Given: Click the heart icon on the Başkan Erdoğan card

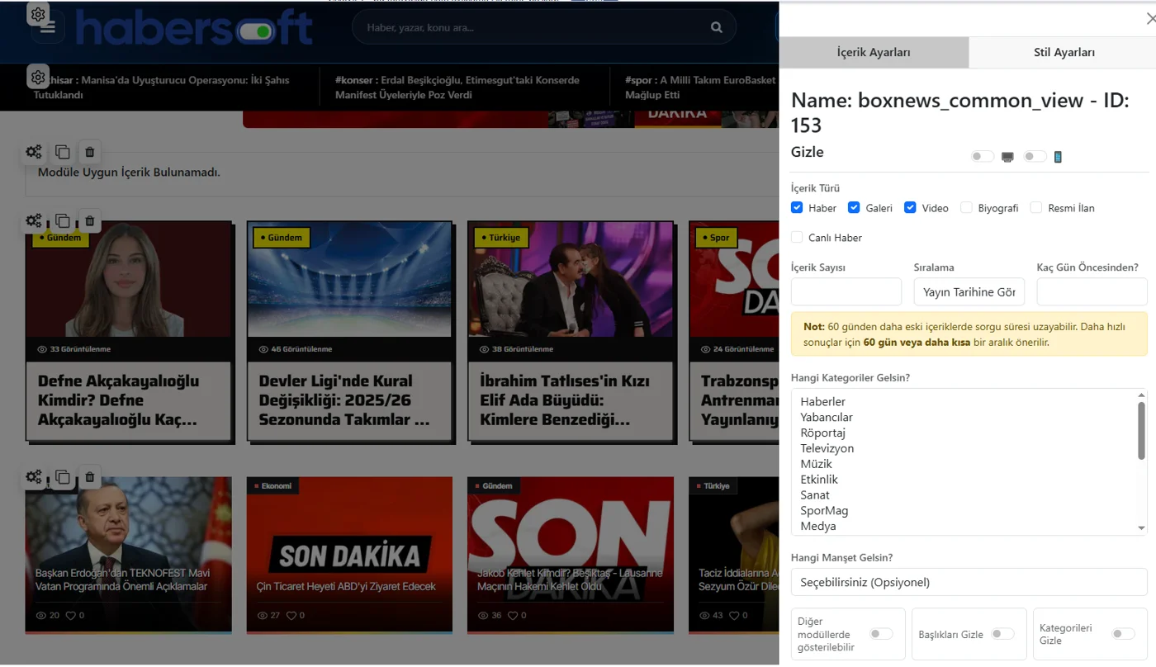Looking at the screenshot, I should [x=70, y=615].
